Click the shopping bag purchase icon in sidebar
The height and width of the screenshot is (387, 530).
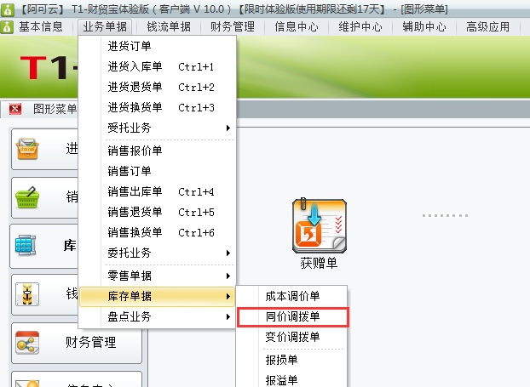click(27, 149)
